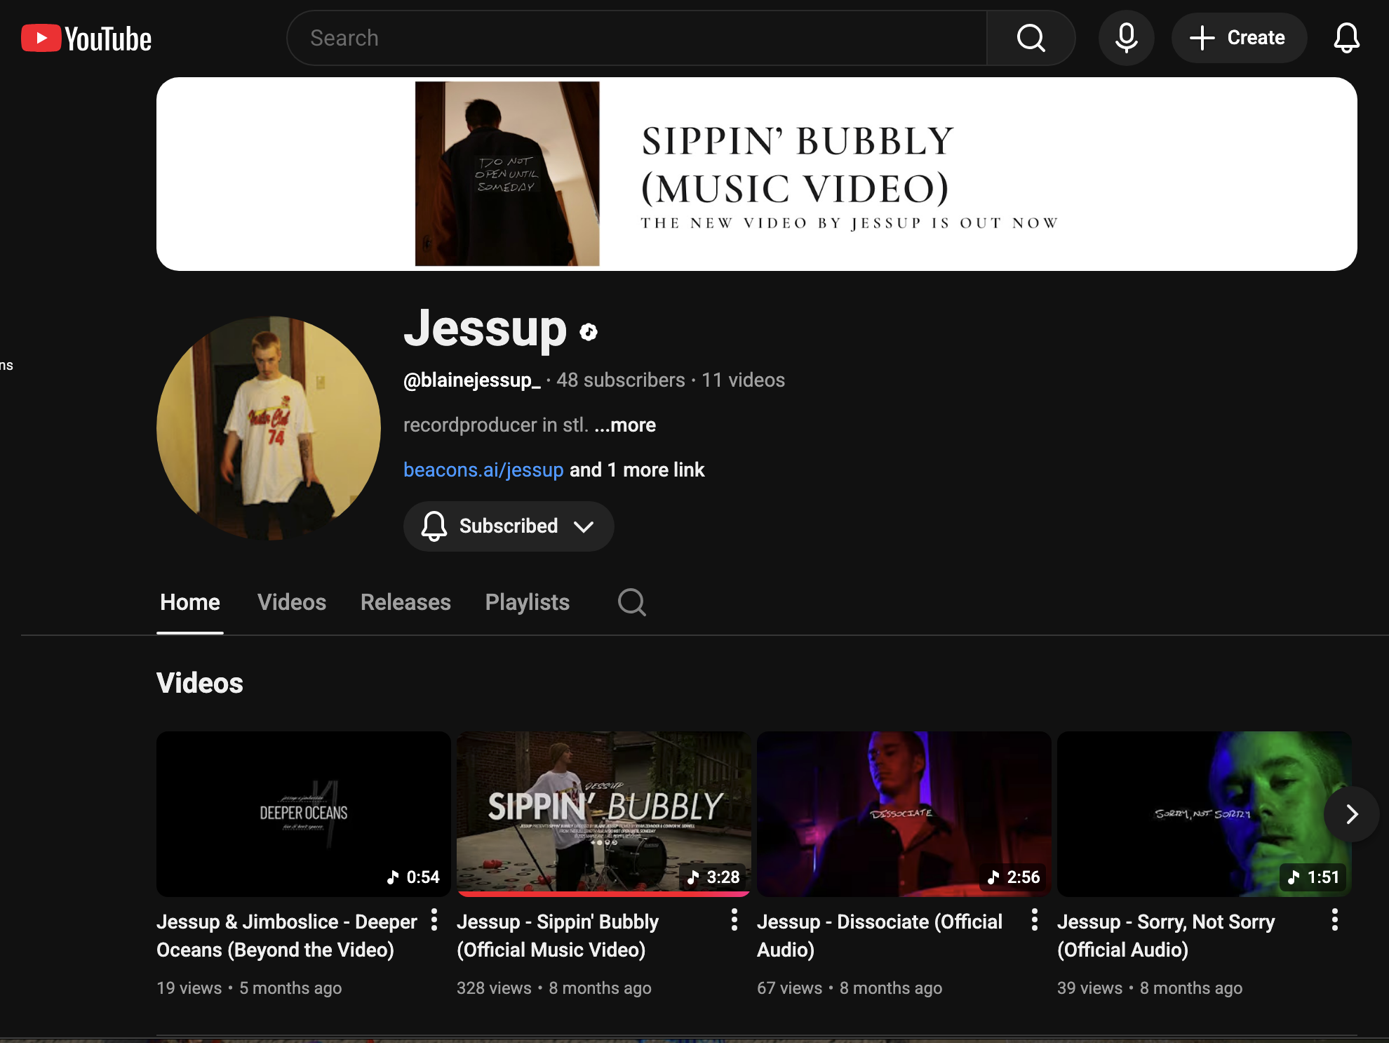
Task: Open three-dot menu for Sorry, Not Sorry
Action: [x=1335, y=919]
